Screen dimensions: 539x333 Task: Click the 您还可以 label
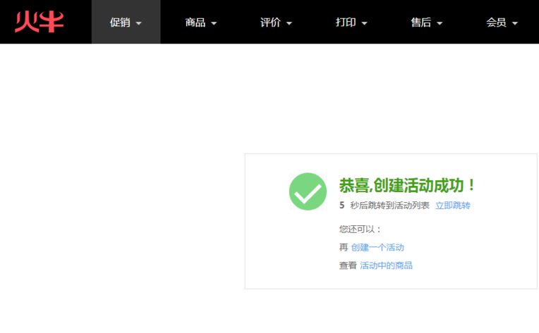pyautogui.click(x=360, y=229)
